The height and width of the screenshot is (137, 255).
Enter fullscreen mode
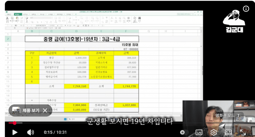243,133
